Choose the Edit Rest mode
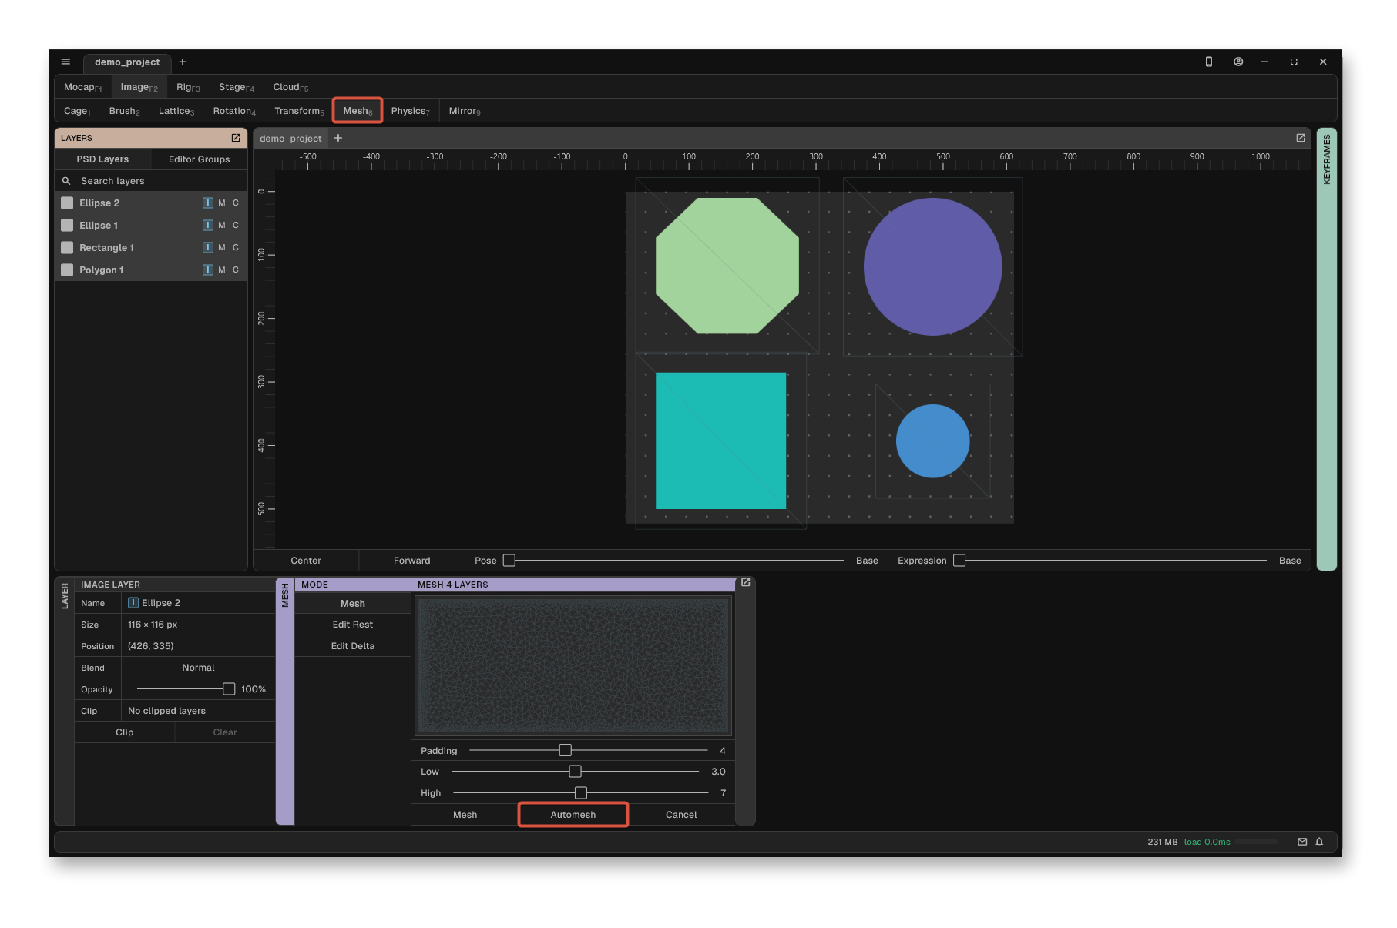This screenshot has width=1397, height=928. point(353,625)
